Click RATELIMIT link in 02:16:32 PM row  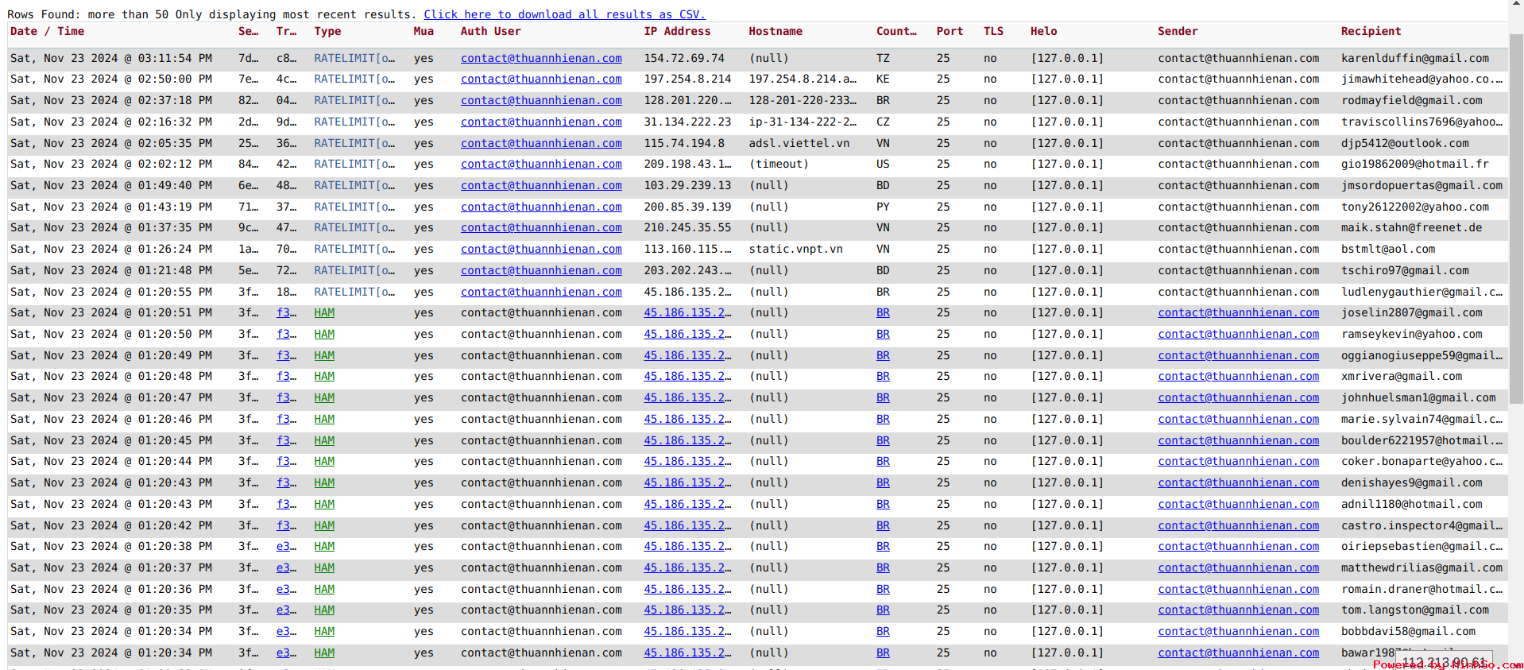(x=354, y=122)
